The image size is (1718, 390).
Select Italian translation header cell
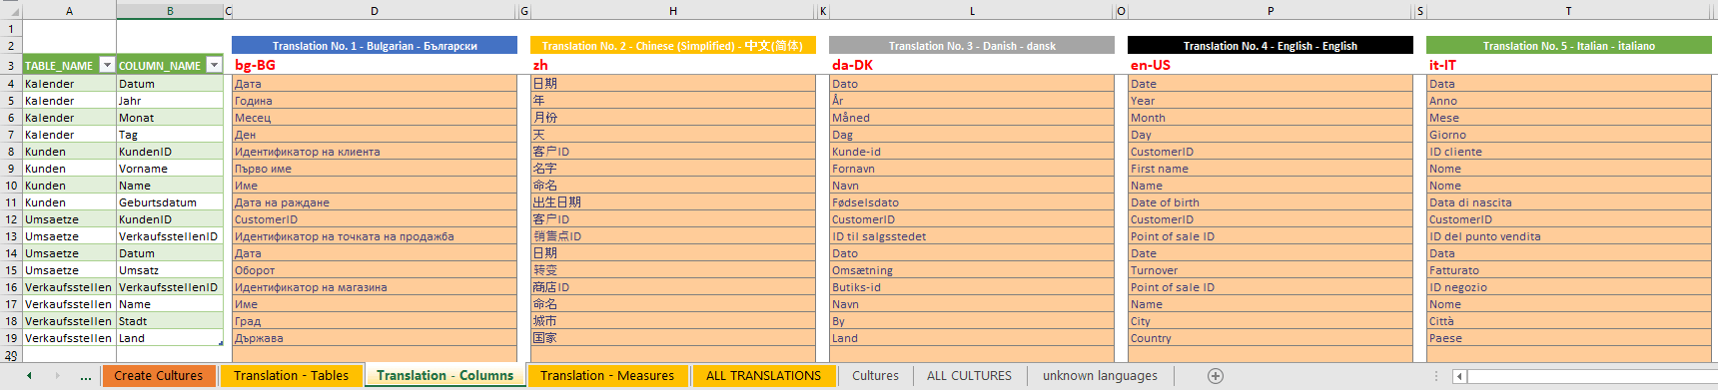pyautogui.click(x=1569, y=46)
